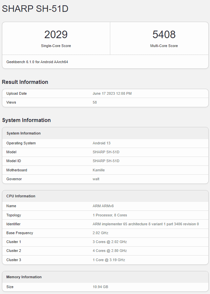Click the Governor label
Image resolution: width=210 pixels, height=294 pixels.
14,179
